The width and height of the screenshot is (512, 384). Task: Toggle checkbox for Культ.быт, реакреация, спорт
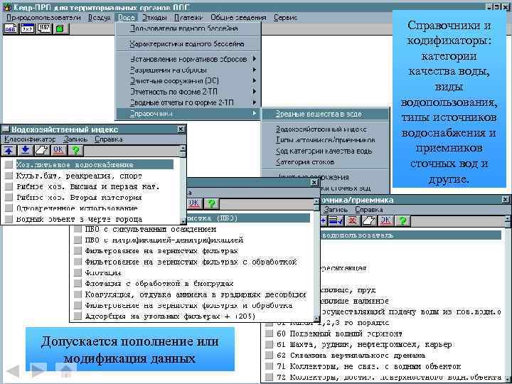(x=9, y=176)
